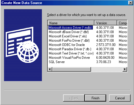The image size is (134, 105).
Task: Close the Create New Data Source dialog
Action: pyautogui.click(x=131, y=3)
